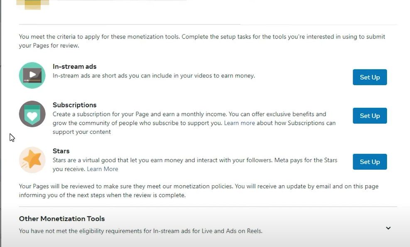This screenshot has height=247, width=410.
Task: Click the unmet eligibility requirements message
Action: click(140, 231)
